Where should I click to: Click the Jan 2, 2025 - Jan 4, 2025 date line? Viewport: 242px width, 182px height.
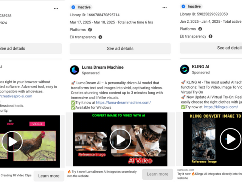211,22
